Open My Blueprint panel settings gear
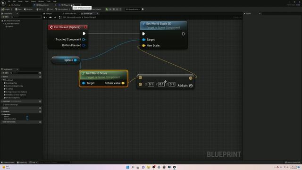 pyautogui.click(x=40, y=73)
